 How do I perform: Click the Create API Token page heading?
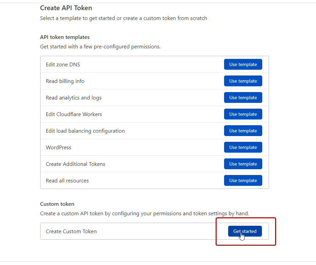point(66,8)
